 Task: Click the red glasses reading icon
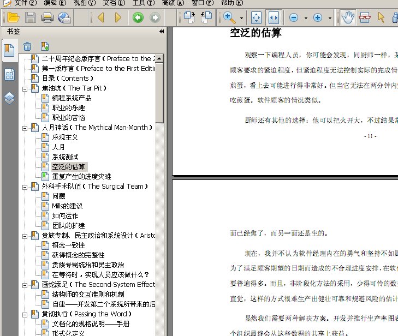tap(365, 17)
